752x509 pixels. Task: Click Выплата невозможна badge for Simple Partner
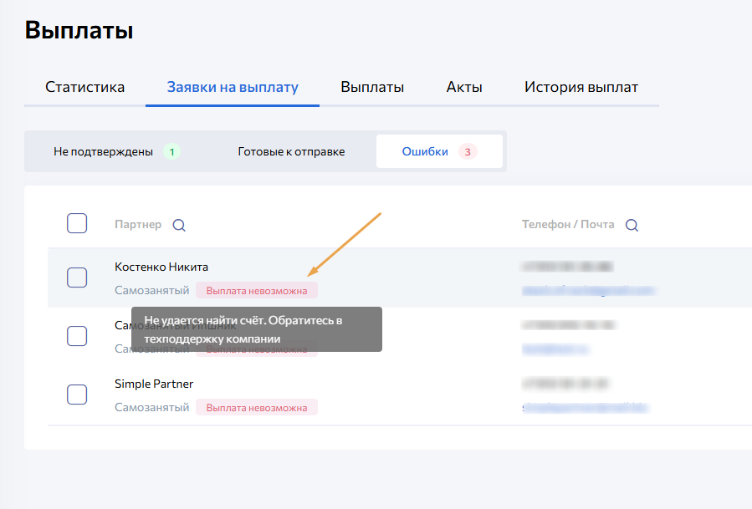pyautogui.click(x=257, y=408)
